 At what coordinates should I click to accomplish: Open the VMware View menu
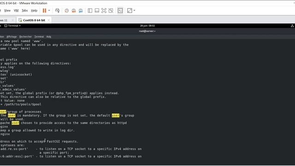point(7,11)
